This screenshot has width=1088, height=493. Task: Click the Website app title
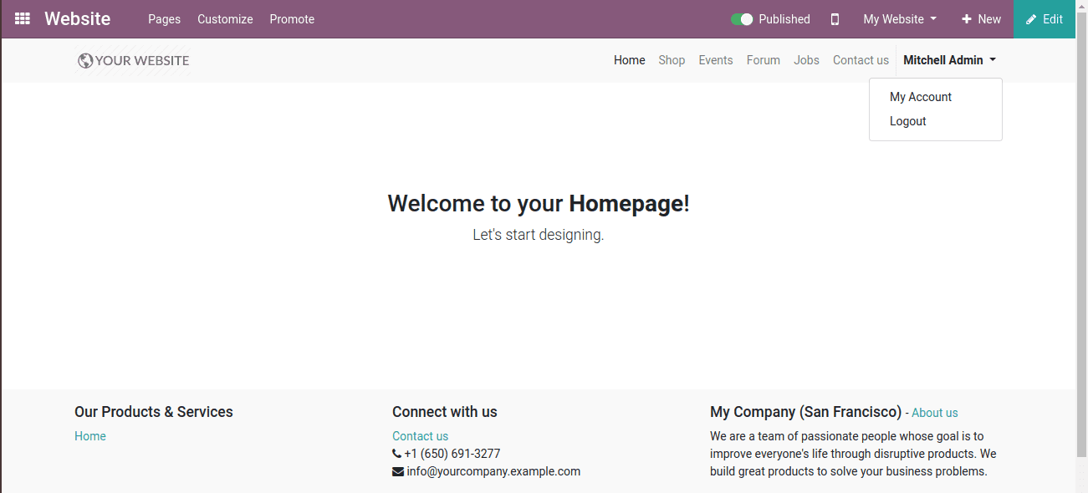click(77, 18)
